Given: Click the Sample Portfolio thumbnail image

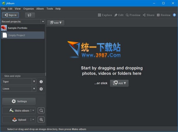Looking at the screenshot, I should coord(4,28).
